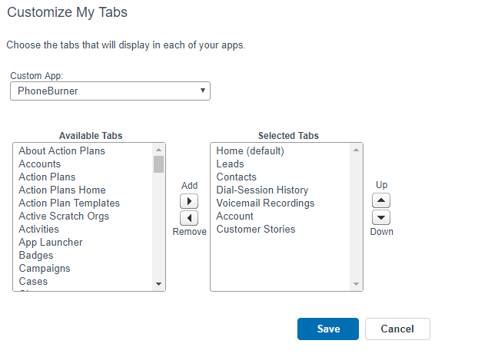Click Available Tabs scrollbar up arrow

click(159, 150)
